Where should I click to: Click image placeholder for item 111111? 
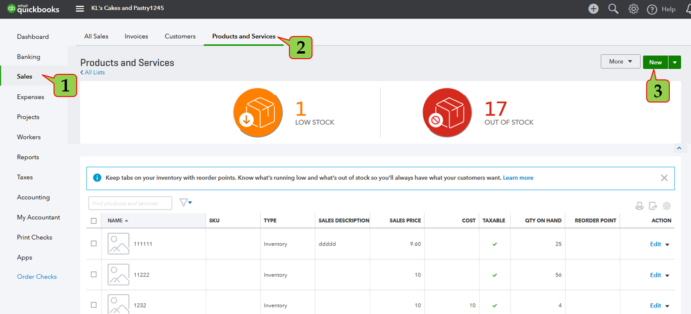point(119,244)
